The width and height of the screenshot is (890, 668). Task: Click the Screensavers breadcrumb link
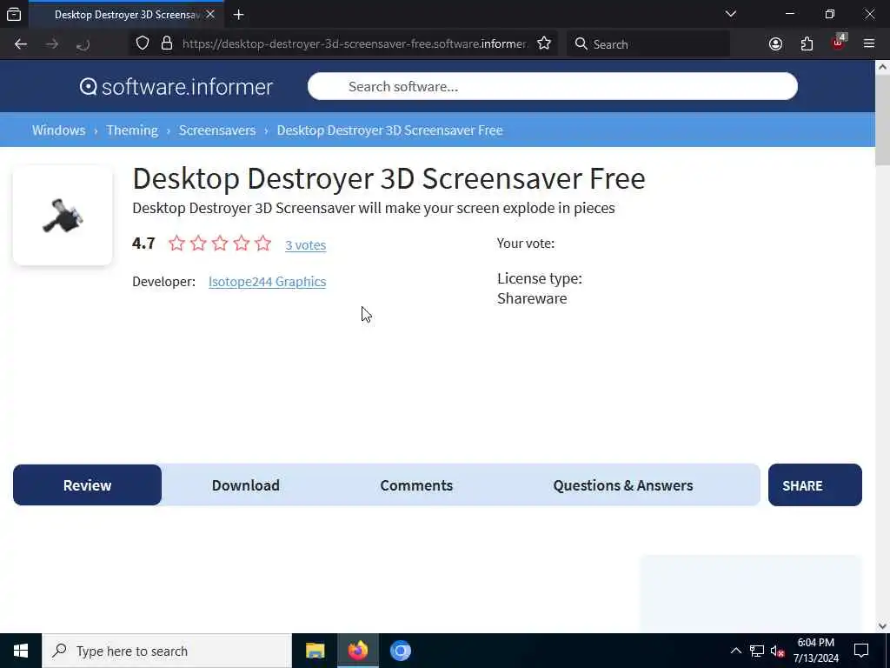pyautogui.click(x=217, y=130)
